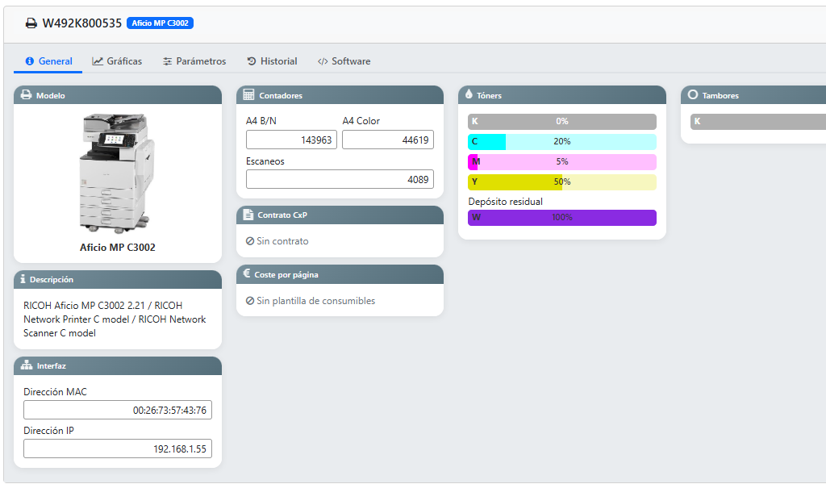Open the Parámetros tab
The image size is (826, 484).
click(194, 61)
